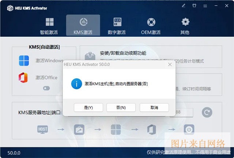
Task: Close the HEU KMS Activator dialog
Action: [x=170, y=64]
